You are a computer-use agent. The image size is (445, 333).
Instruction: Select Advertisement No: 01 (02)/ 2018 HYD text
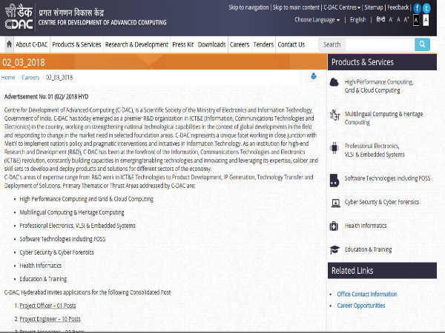46,96
